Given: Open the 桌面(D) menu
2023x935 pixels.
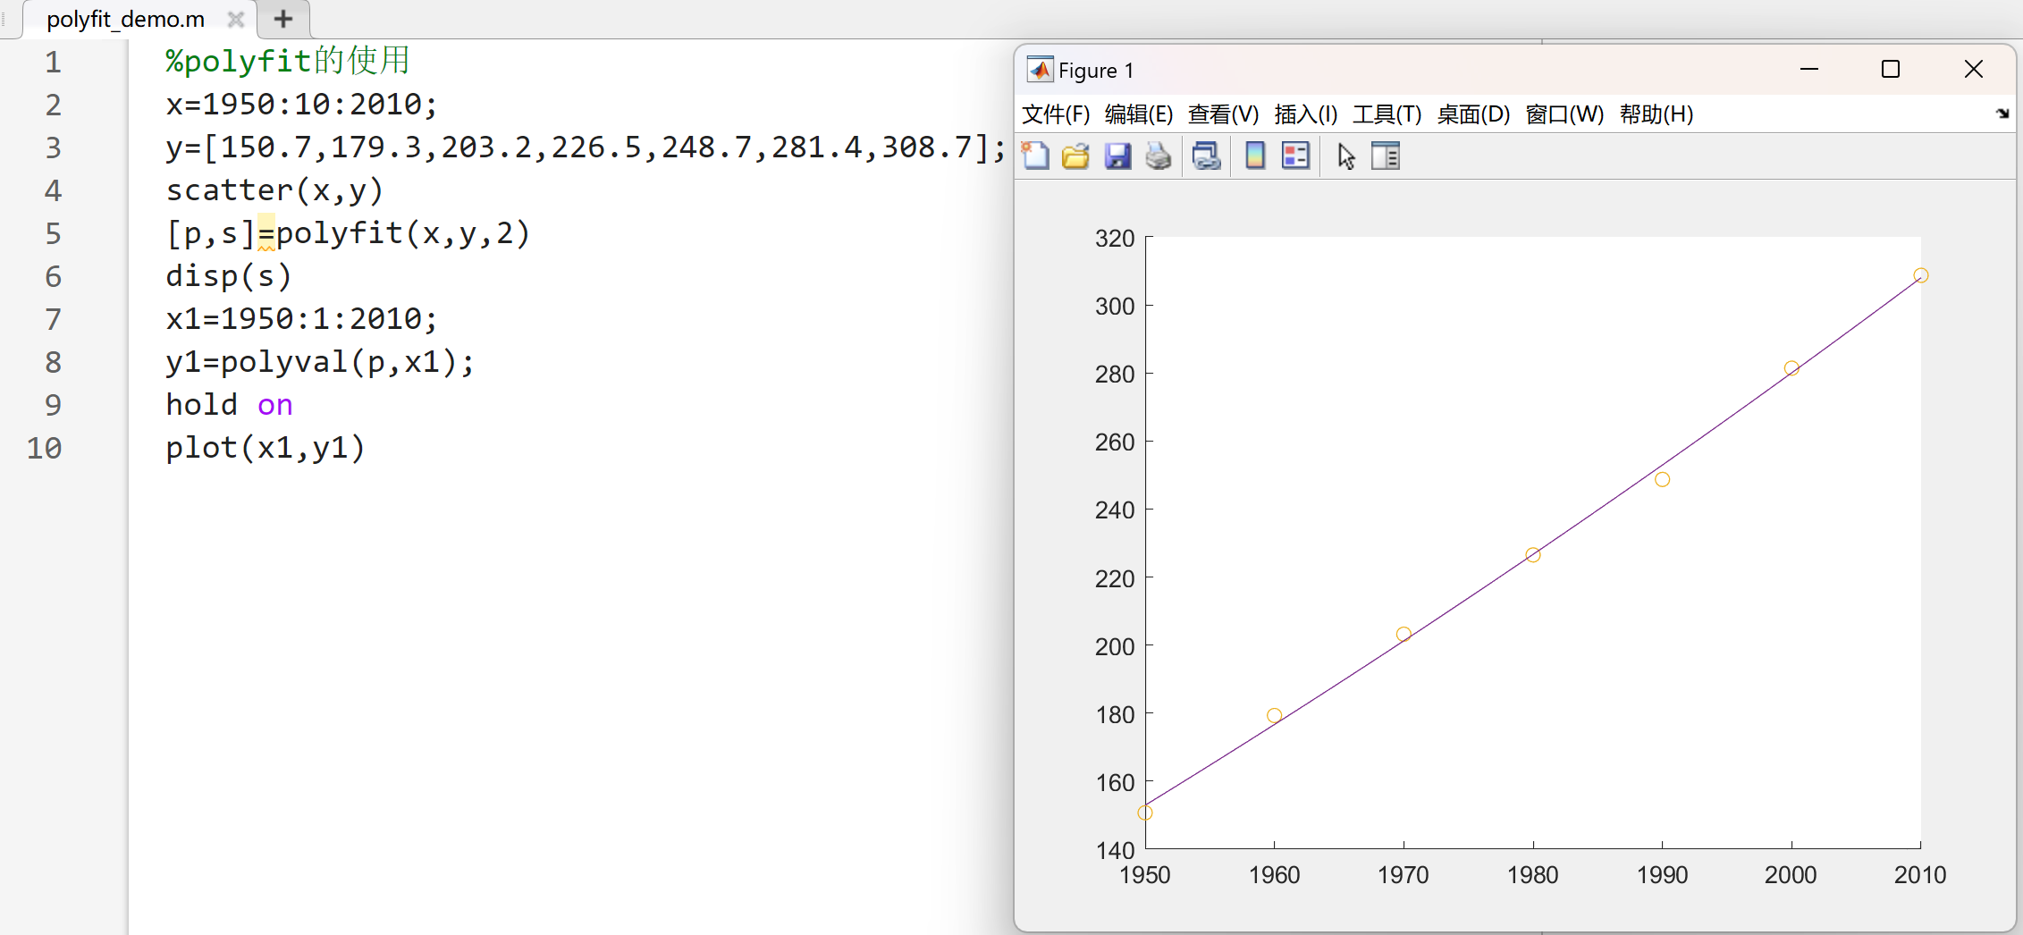Looking at the screenshot, I should click(1473, 114).
